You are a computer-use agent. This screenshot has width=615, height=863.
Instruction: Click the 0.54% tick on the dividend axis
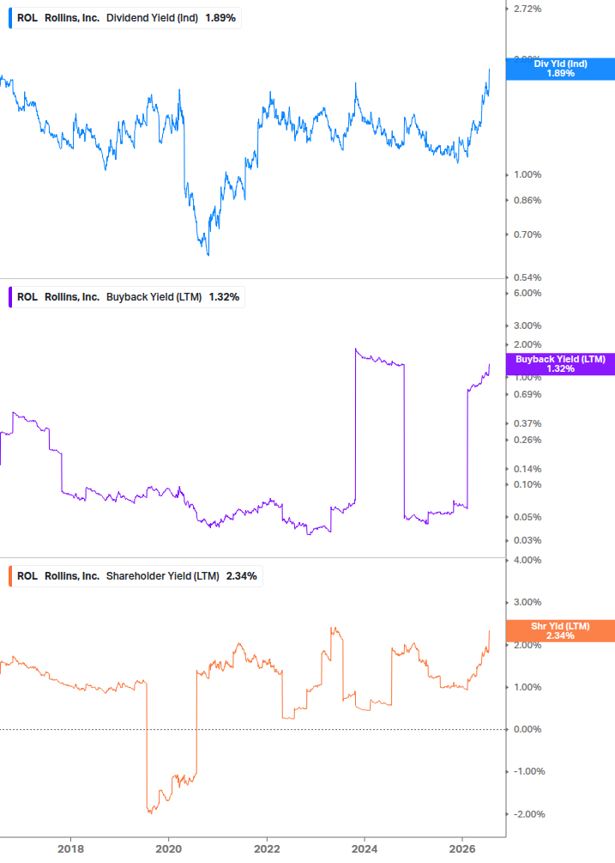[528, 277]
